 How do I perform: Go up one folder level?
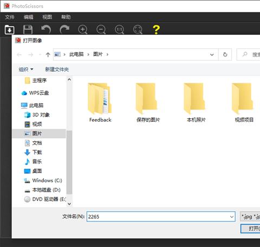(x=48, y=54)
